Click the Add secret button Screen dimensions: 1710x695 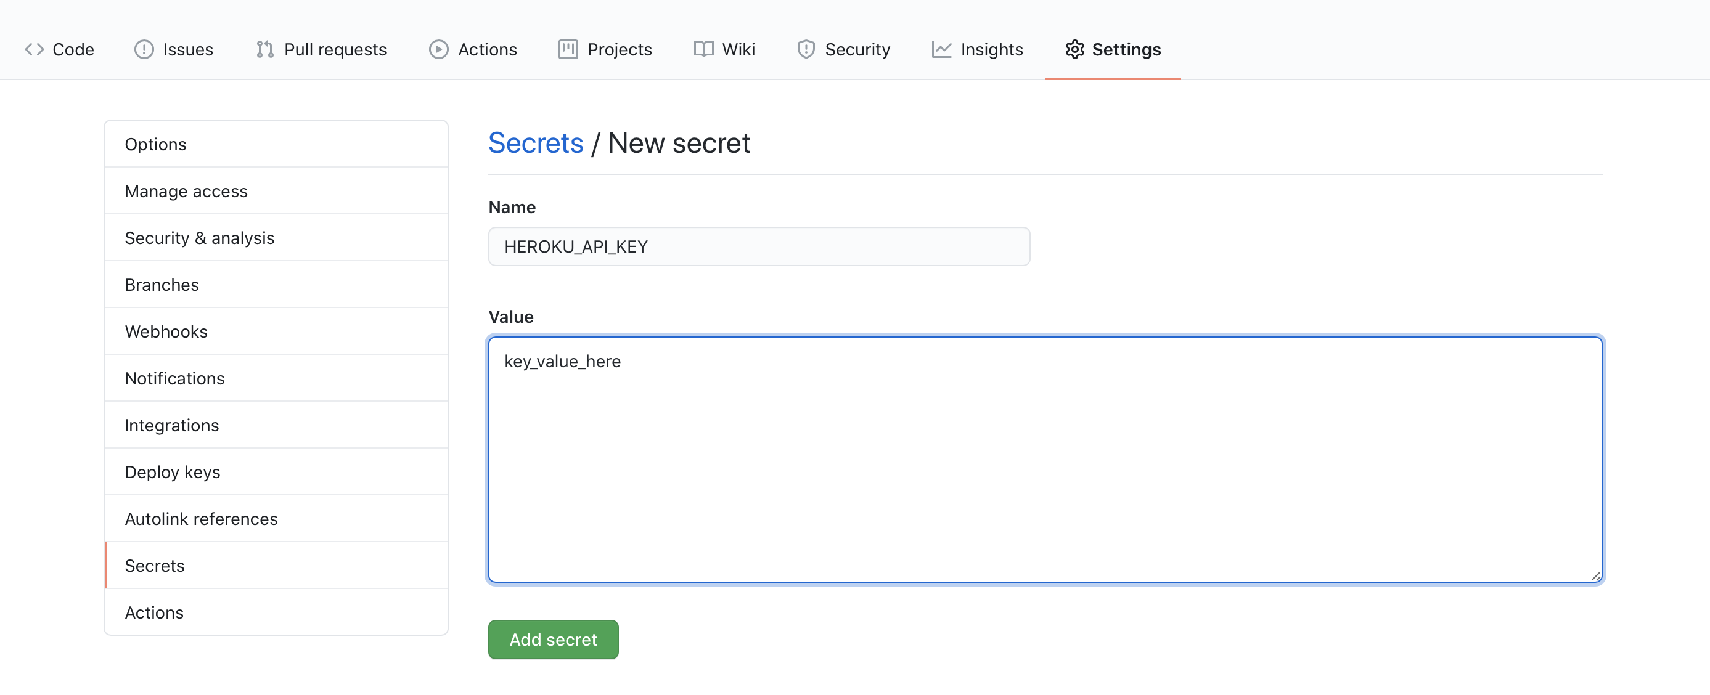(554, 640)
